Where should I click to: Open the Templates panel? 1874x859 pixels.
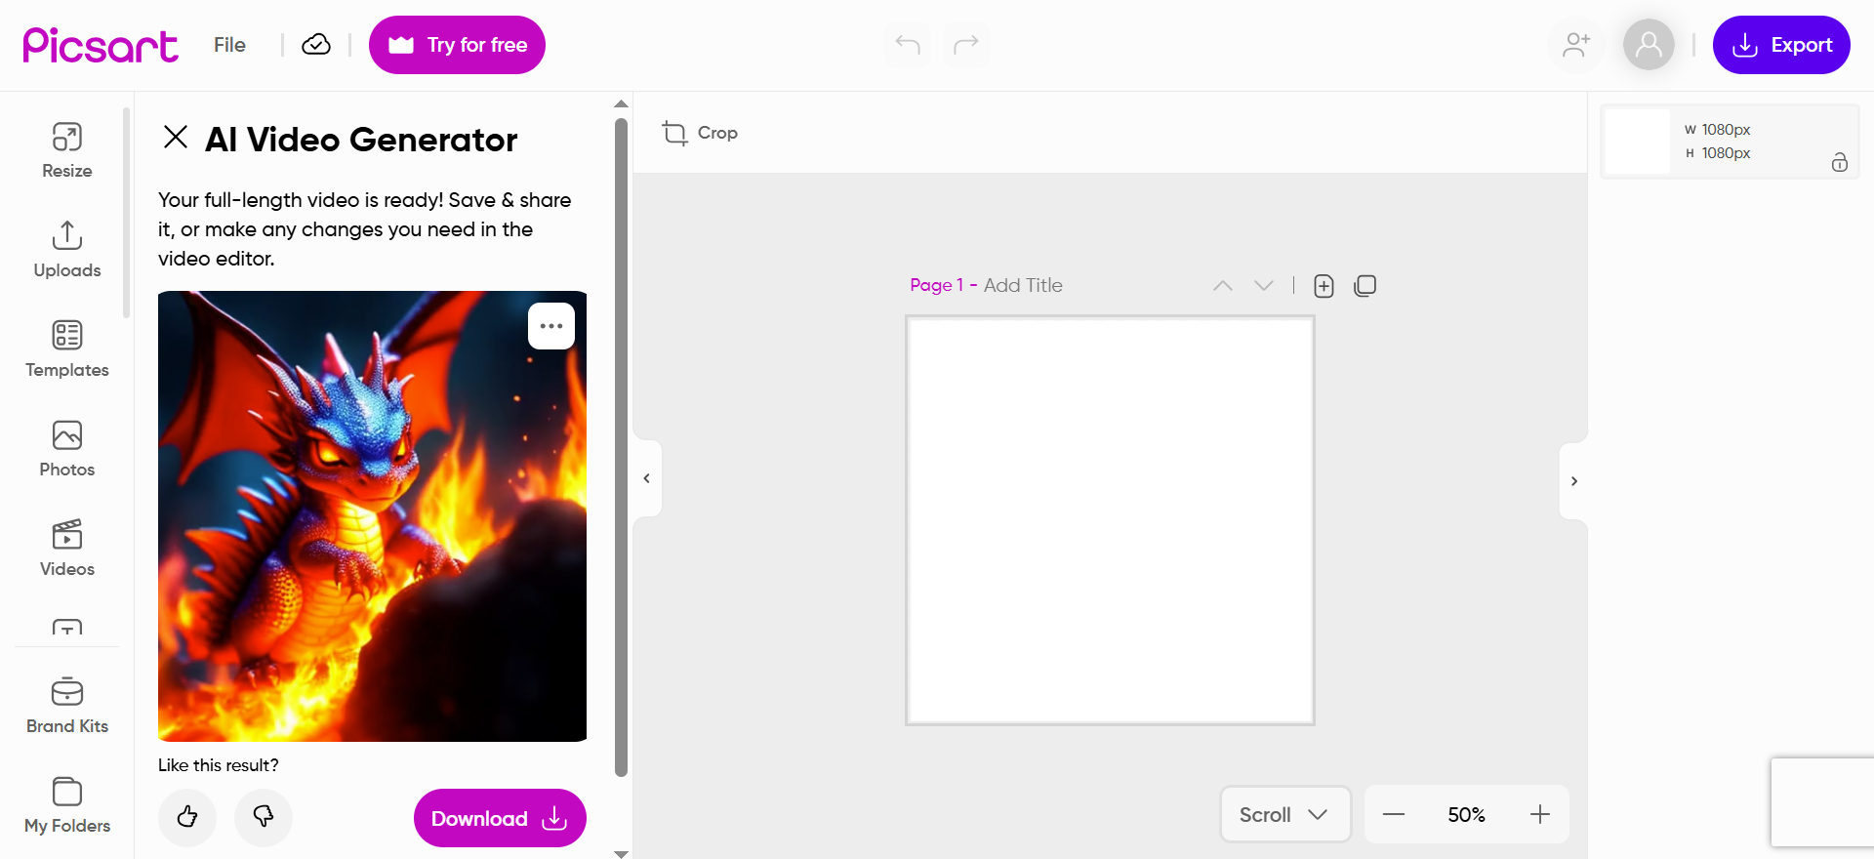(67, 348)
